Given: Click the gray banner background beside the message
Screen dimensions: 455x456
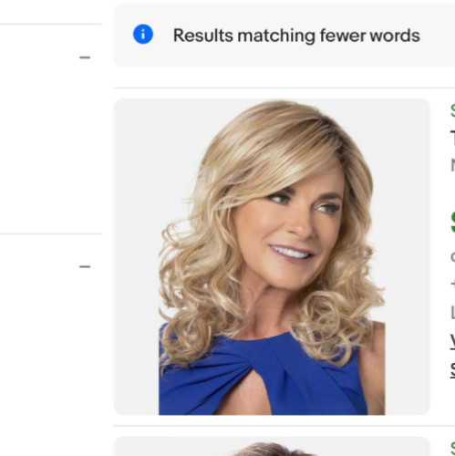Looking at the screenshot, I should point(438,36).
